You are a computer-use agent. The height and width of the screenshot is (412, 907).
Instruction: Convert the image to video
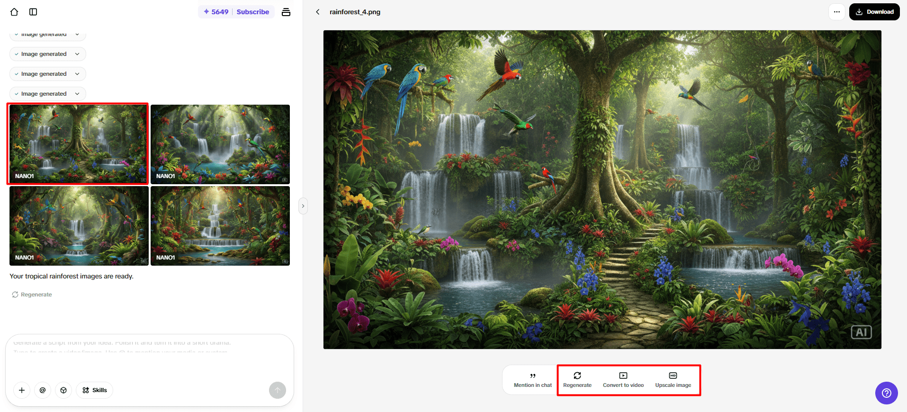[623, 380]
